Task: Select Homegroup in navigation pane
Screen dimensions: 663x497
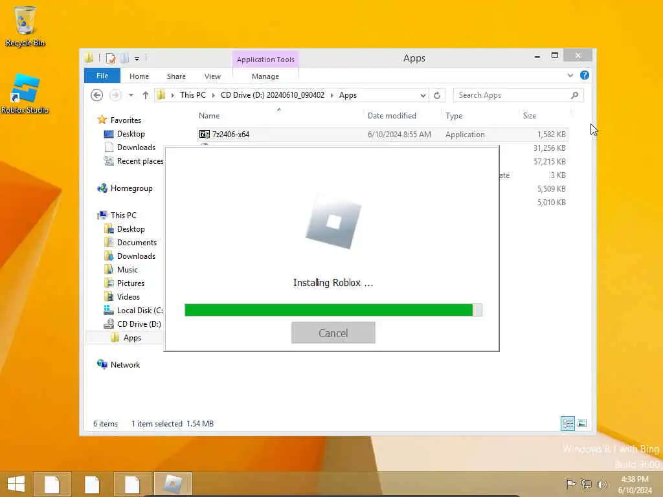Action: coord(131,188)
